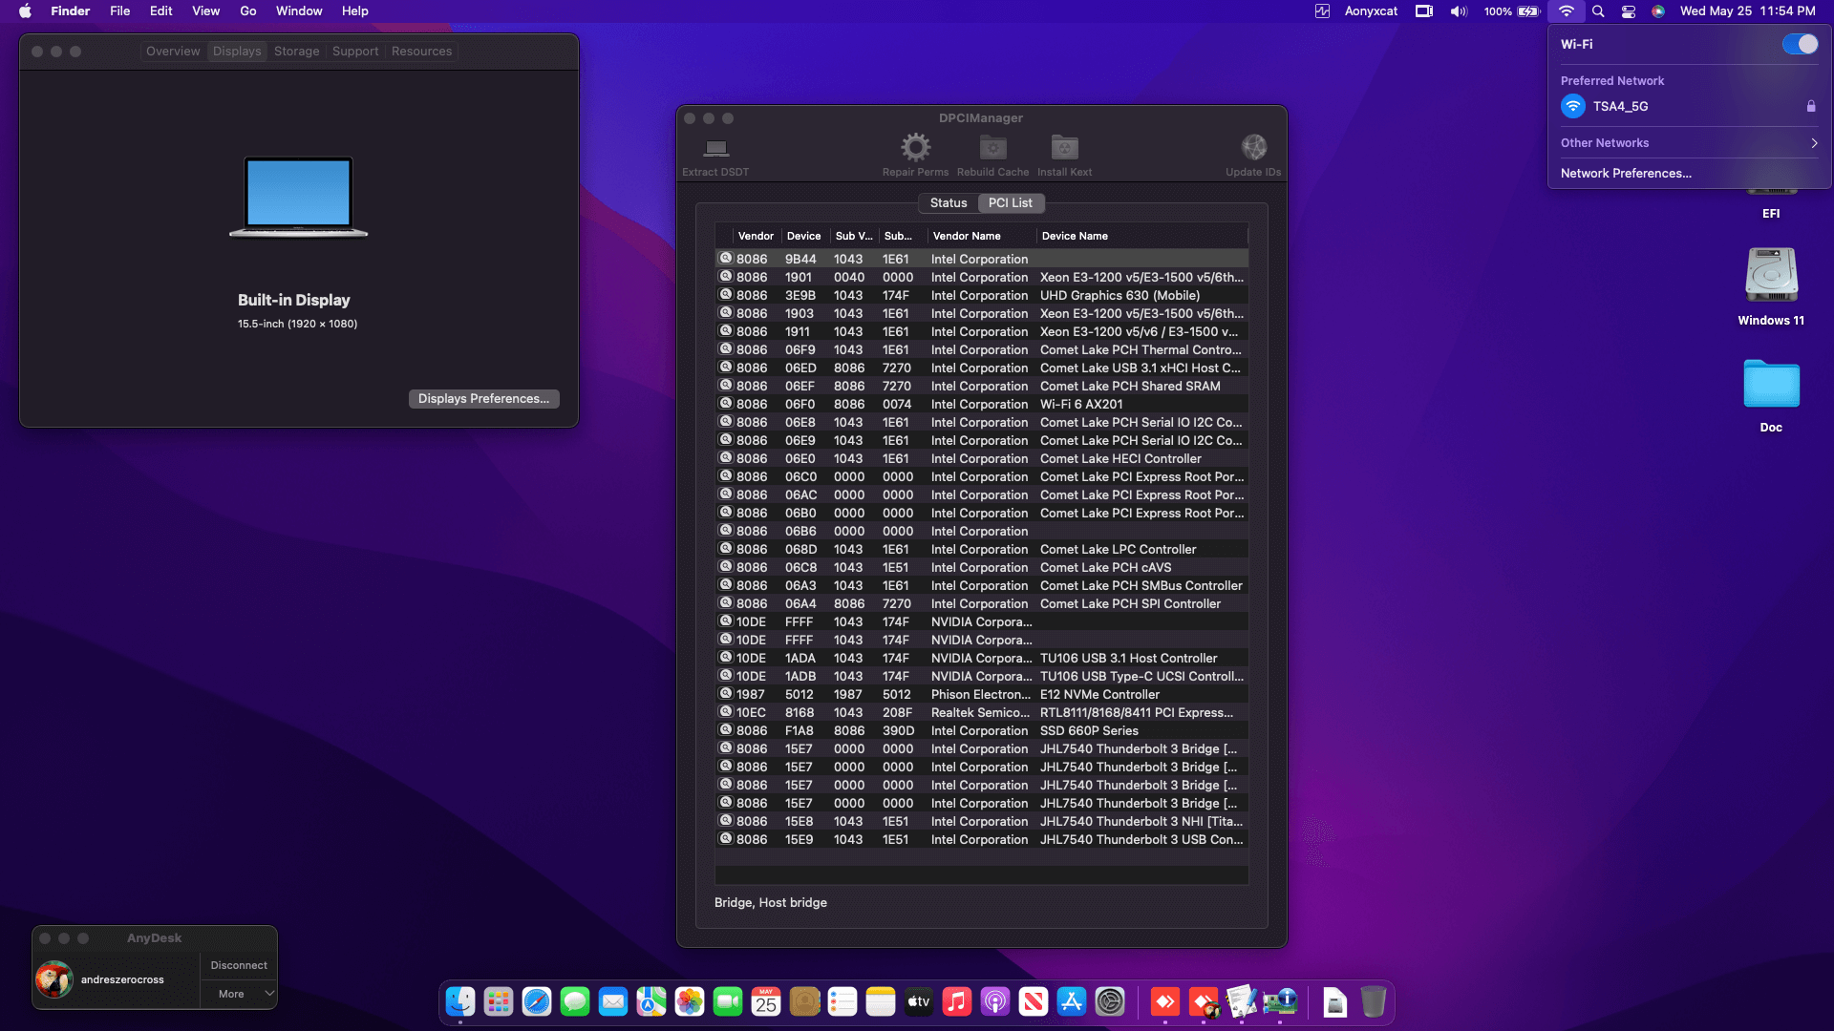
Task: Open Messages from the Dock
Action: pyautogui.click(x=575, y=1001)
